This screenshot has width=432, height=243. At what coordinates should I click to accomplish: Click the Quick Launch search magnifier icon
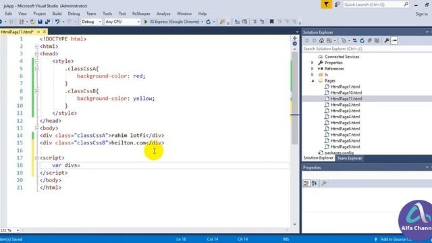pyautogui.click(x=406, y=4)
